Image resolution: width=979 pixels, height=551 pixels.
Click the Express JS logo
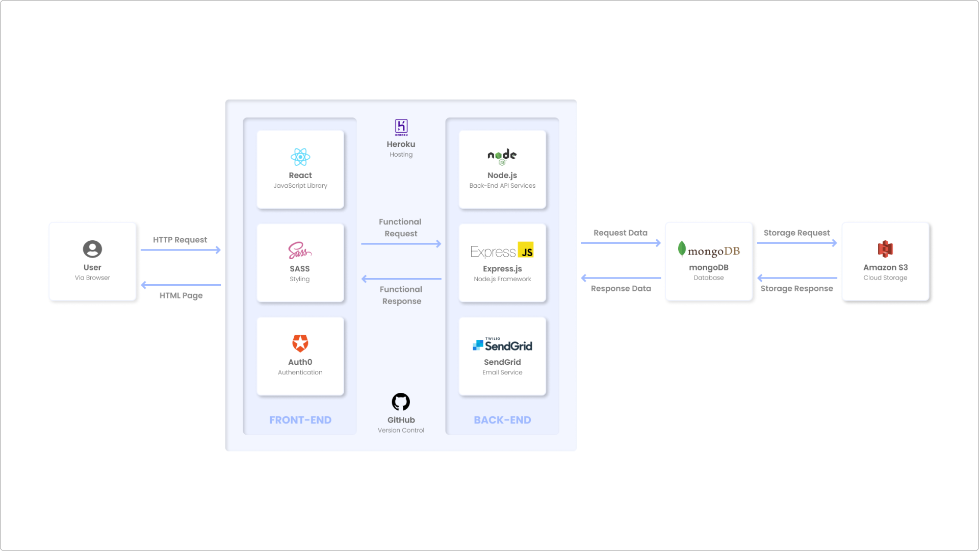coord(502,251)
